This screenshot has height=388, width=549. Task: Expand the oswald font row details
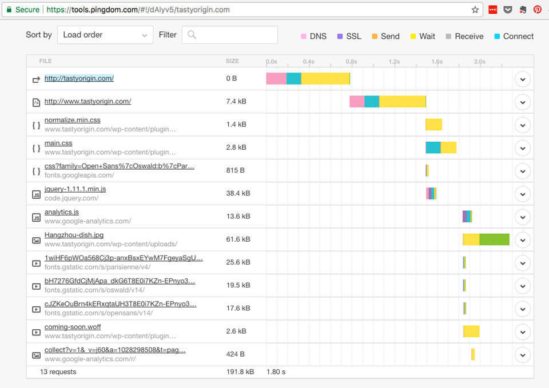tap(522, 286)
